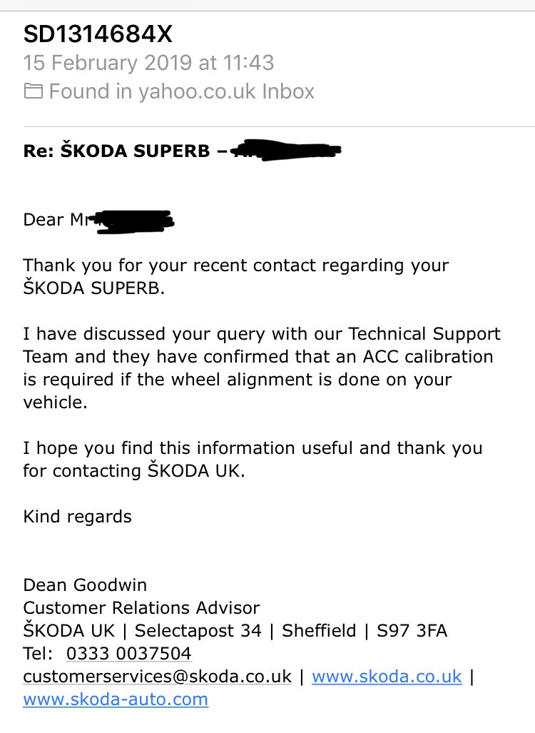Viewport: 535px width, 733px height.
Task: Click the Kind regards sign-off
Action: [x=77, y=516]
